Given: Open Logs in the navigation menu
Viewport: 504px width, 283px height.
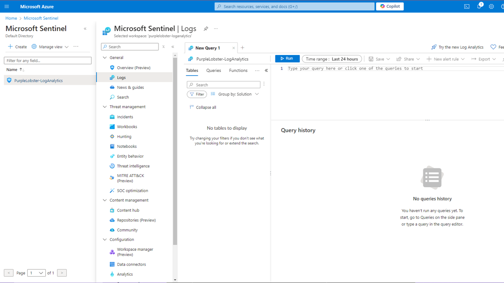Looking at the screenshot, I should pos(134,77).
